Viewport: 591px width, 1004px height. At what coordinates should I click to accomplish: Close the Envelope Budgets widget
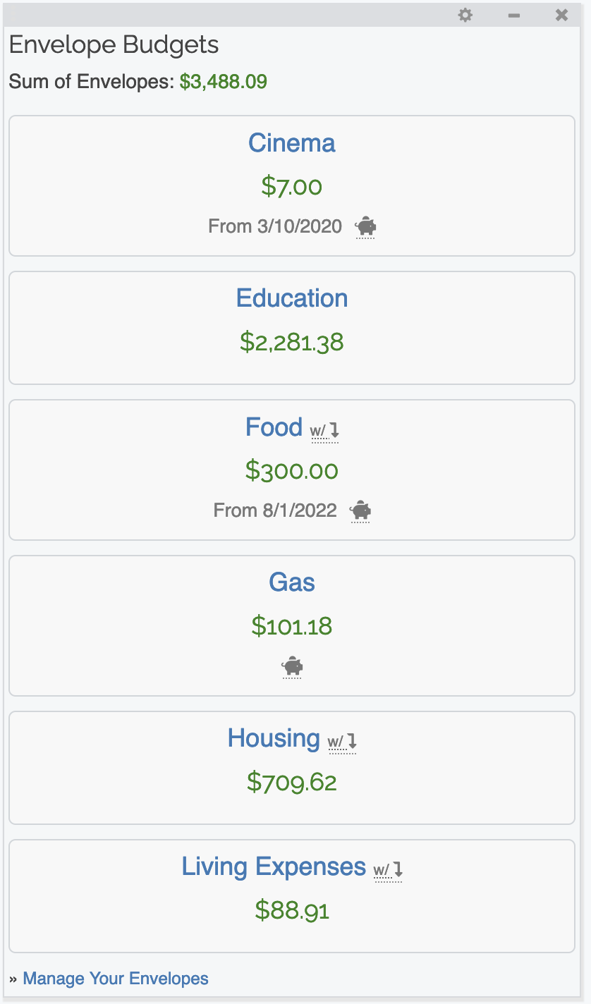pos(561,15)
